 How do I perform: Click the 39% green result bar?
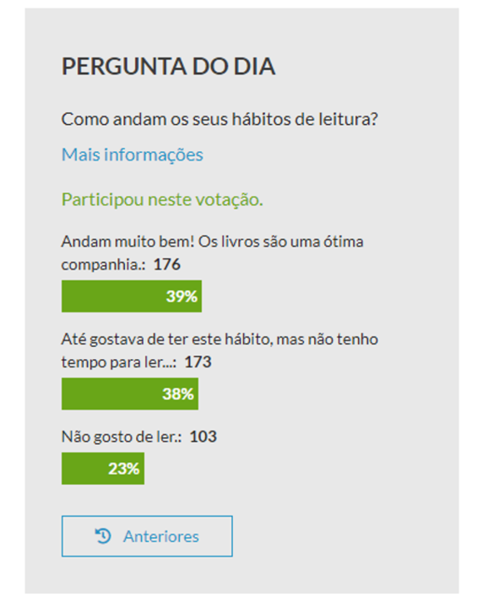coord(132,296)
